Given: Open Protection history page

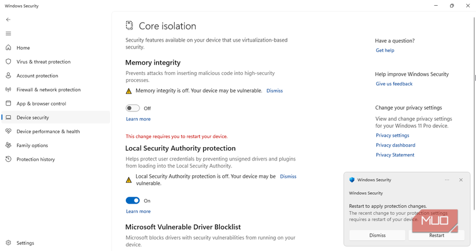Looking at the screenshot, I should 56,159.
